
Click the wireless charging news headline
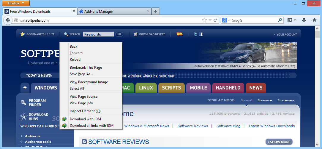(148, 76)
